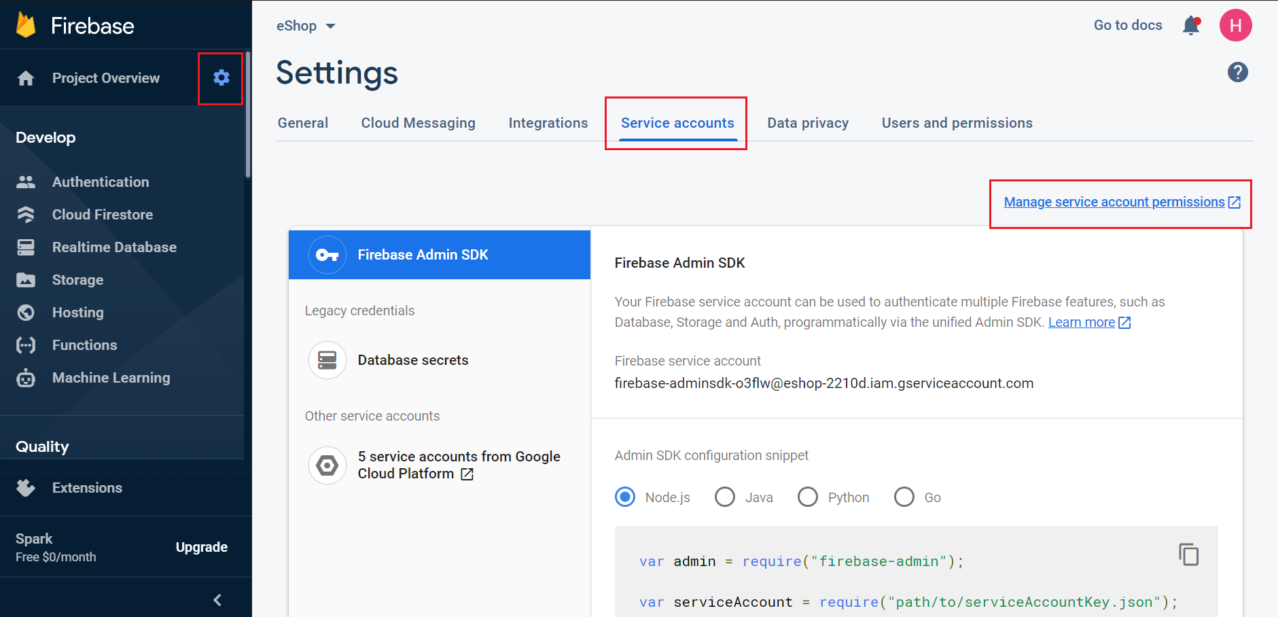Choose Go as snippet language
1278x617 pixels.
[x=904, y=497]
